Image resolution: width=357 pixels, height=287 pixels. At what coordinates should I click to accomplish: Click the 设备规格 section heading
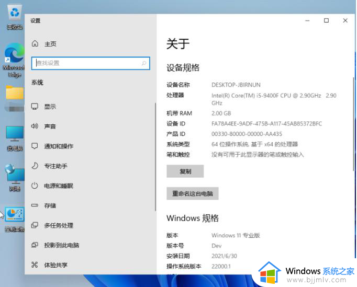[x=183, y=67]
